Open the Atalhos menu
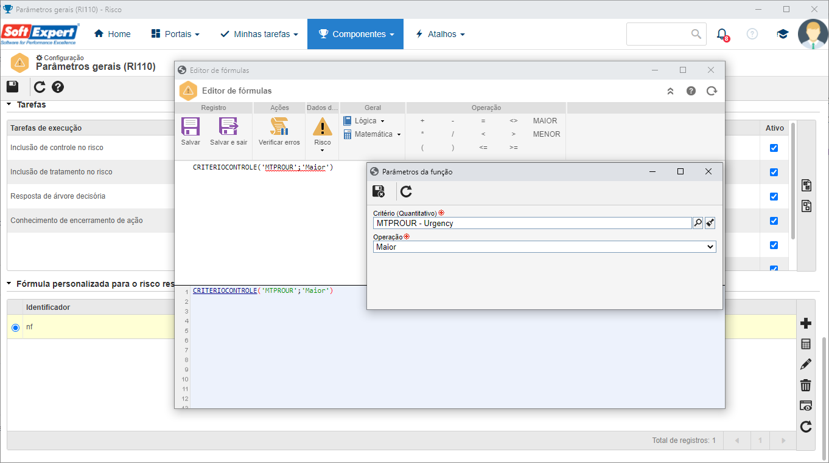 [440, 34]
